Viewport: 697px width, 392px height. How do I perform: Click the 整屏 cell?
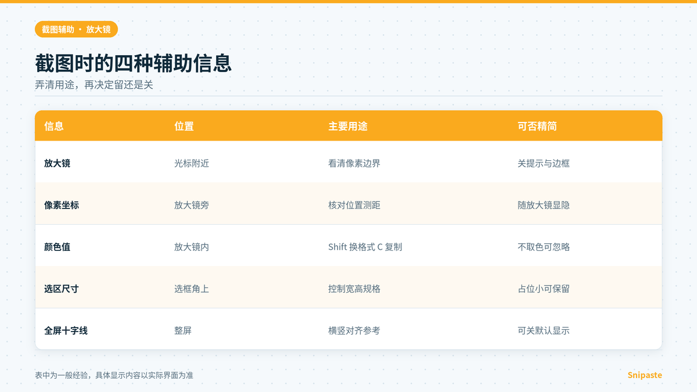(x=183, y=330)
